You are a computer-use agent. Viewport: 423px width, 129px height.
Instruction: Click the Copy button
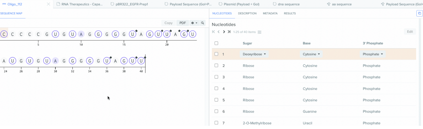tap(168, 23)
